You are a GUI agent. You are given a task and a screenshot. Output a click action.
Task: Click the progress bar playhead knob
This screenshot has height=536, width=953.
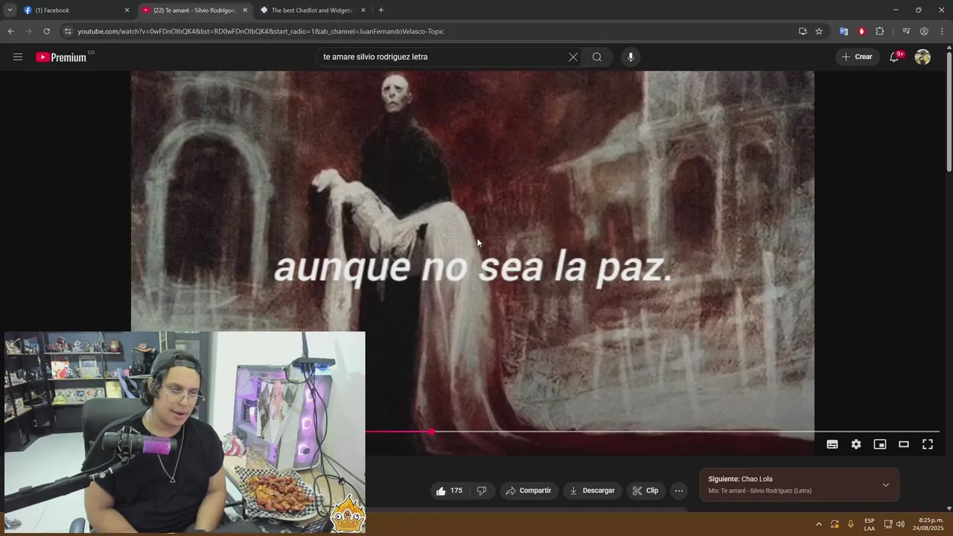[x=432, y=432]
